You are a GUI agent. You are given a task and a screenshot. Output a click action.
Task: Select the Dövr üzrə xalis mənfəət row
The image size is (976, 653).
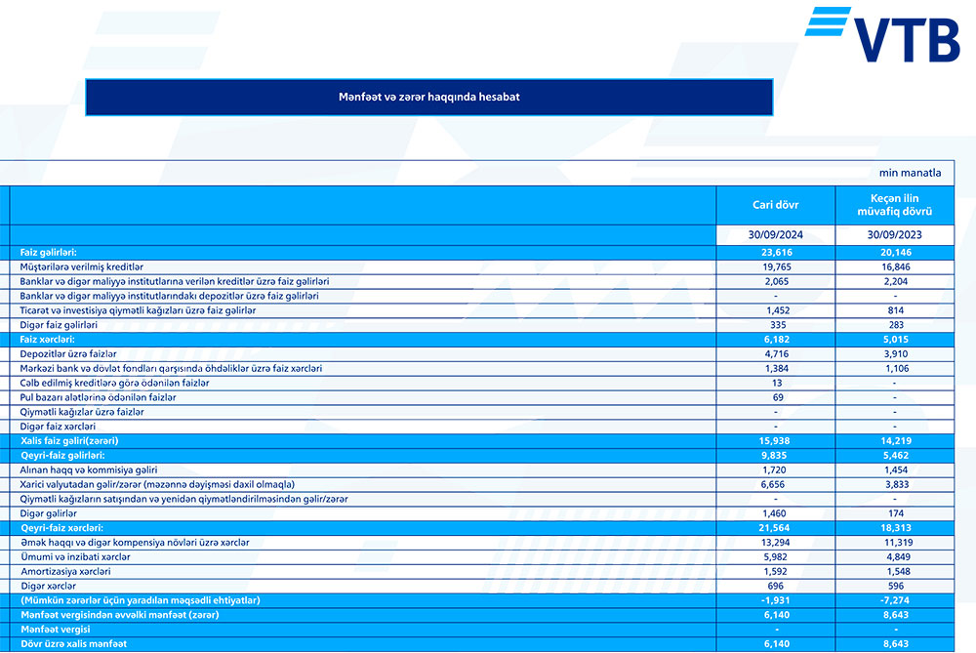point(73,644)
